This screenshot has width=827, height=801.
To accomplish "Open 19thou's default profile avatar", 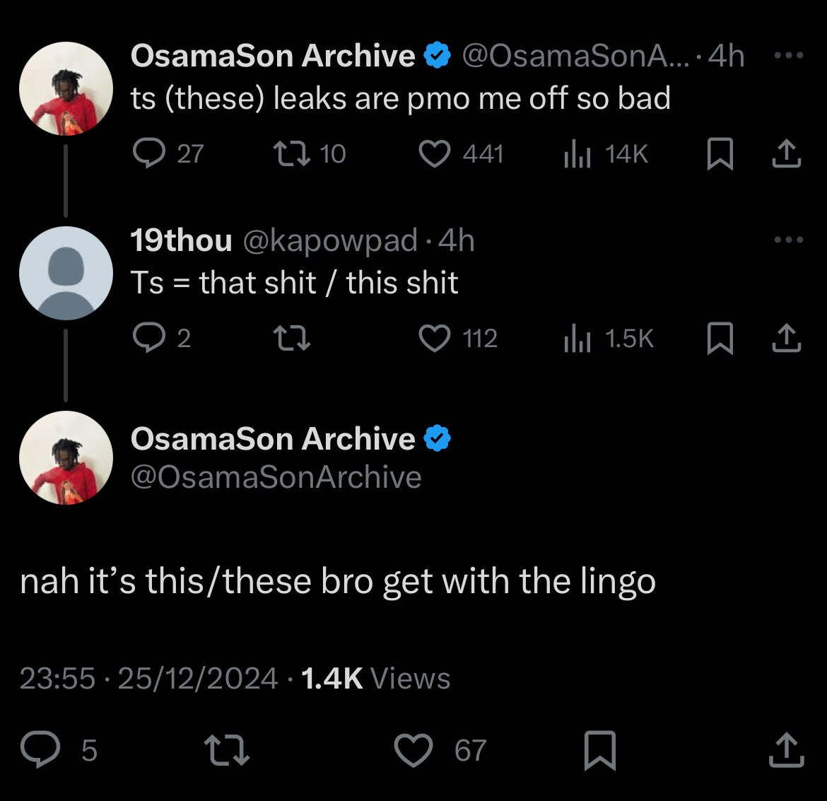I will (66, 273).
